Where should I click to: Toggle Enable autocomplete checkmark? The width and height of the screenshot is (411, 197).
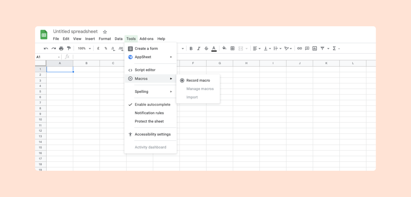tap(130, 104)
